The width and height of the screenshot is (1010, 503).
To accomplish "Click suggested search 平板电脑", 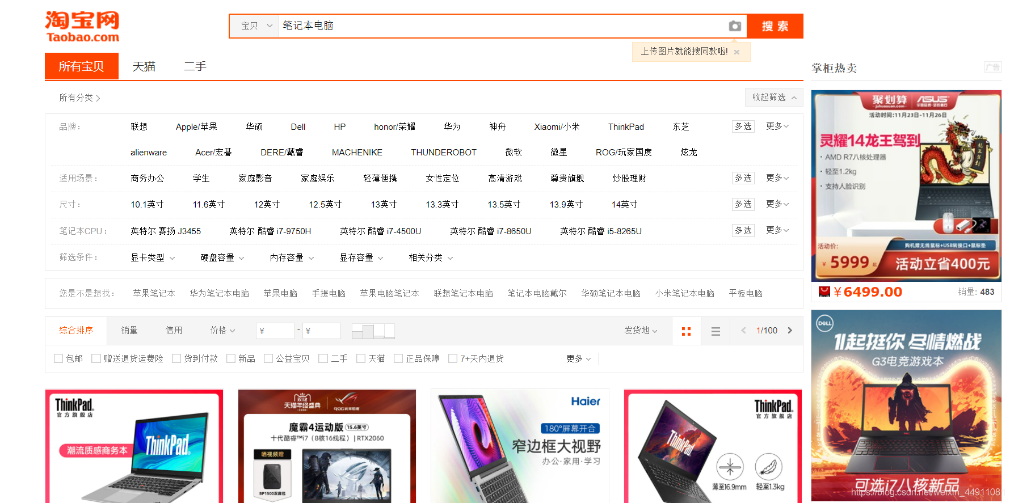I will tap(746, 294).
